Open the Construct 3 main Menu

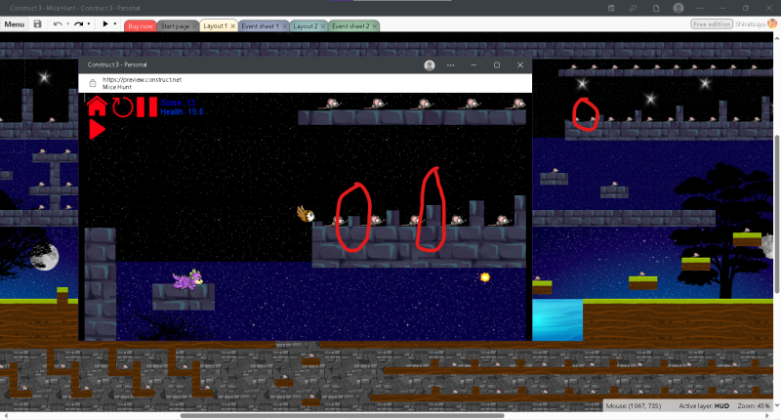coord(14,24)
